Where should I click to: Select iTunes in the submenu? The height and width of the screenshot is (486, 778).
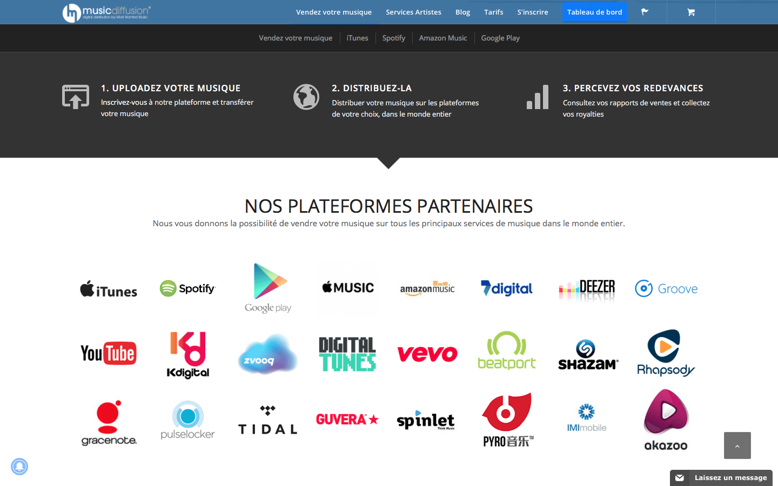point(357,38)
